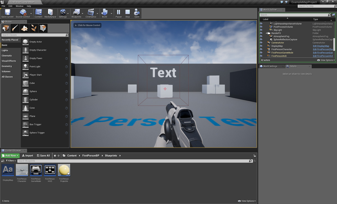Open the Marketplace from the toolbar
Viewport: 337px width, 204px height.
click(x=50, y=13)
